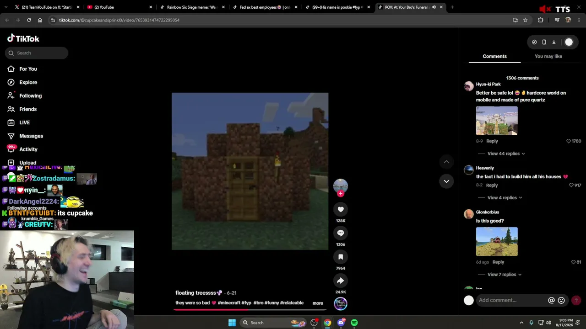Screen dimensions: 586x329
Task: Expand 44 replies under Hyun-ki Park's comment
Action: click(506, 154)
